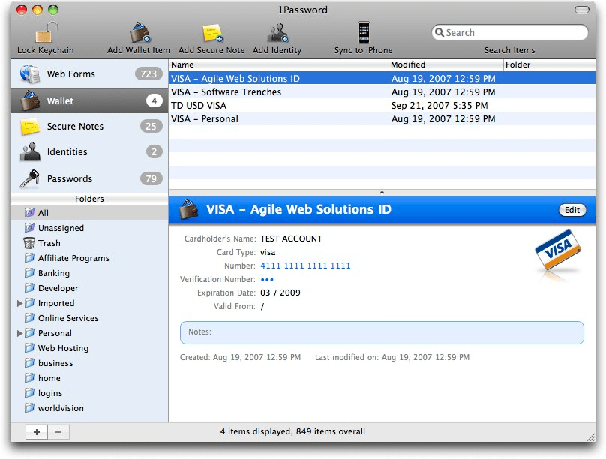This screenshot has height=459, width=606.
Task: Sort list by the Name column header
Action: (x=277, y=65)
